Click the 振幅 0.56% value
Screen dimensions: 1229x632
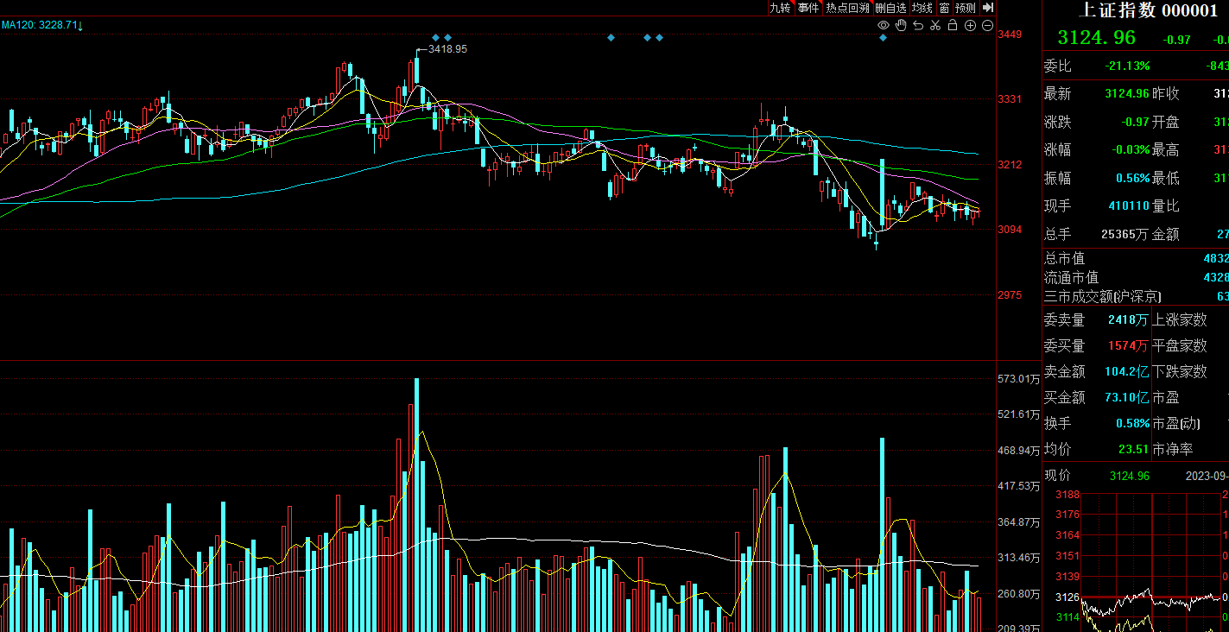point(1132,178)
